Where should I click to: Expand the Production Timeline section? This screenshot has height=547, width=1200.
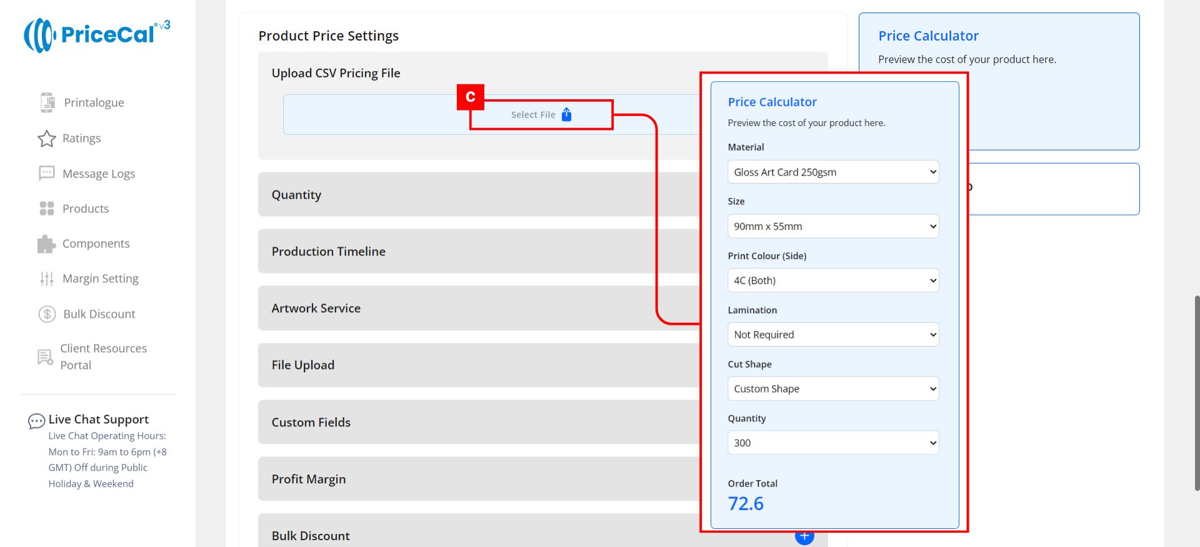pos(328,251)
